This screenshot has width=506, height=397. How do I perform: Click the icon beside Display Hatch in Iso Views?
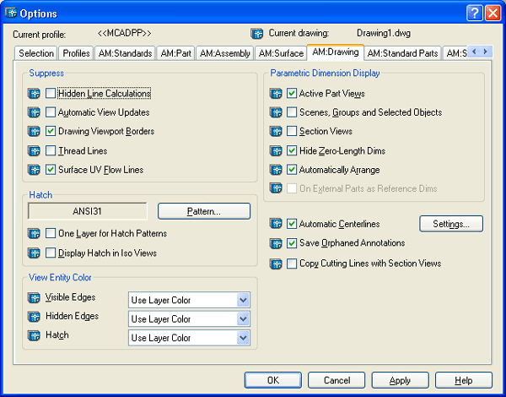34,253
